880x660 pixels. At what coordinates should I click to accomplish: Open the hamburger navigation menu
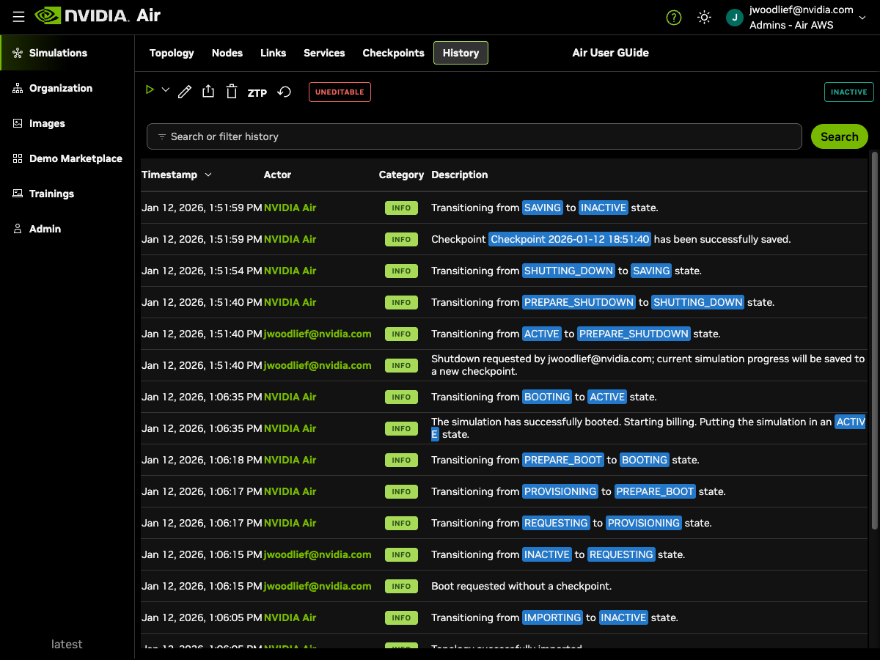coord(18,17)
